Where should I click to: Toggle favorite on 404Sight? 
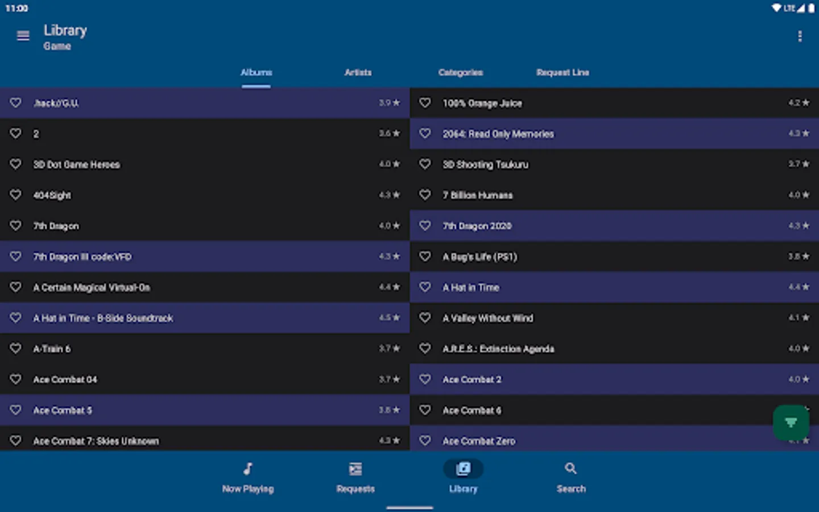pos(16,195)
